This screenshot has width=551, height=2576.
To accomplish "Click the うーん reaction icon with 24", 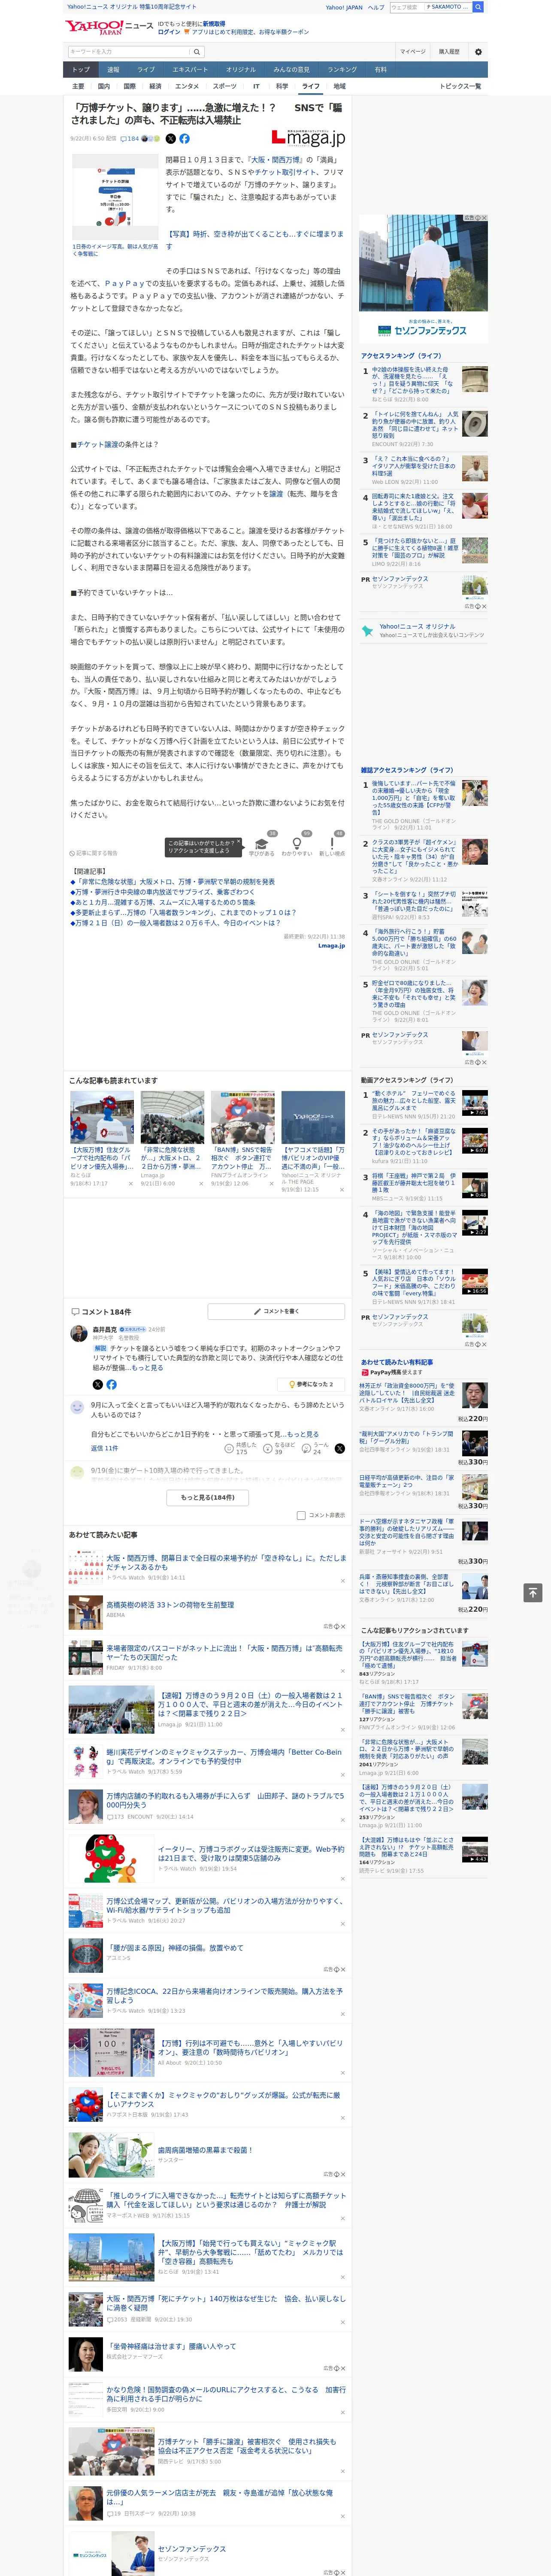I will pos(307,1448).
